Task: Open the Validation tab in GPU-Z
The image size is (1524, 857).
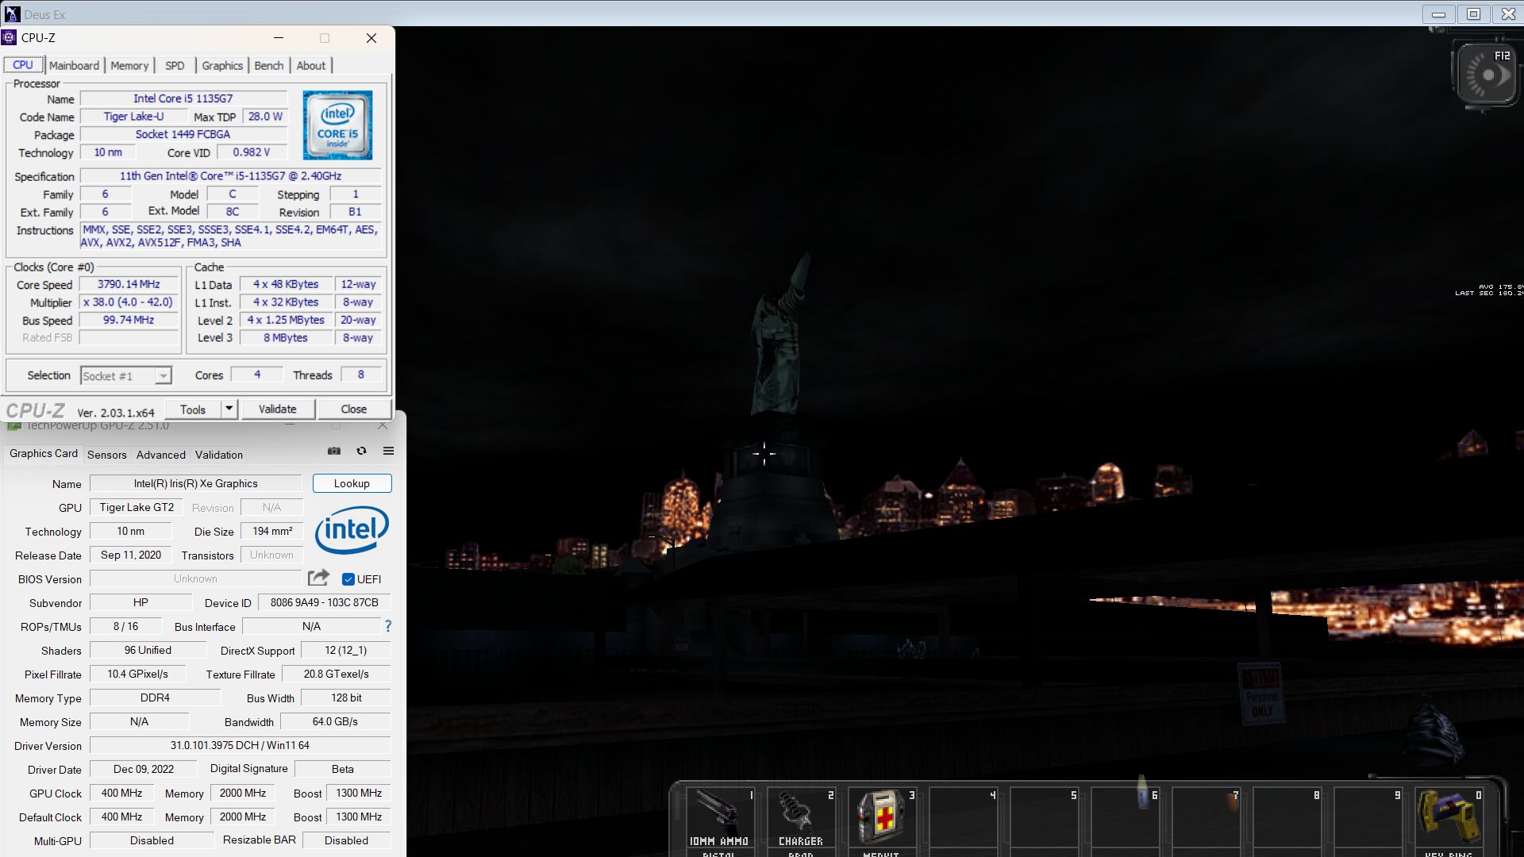Action: (219, 455)
